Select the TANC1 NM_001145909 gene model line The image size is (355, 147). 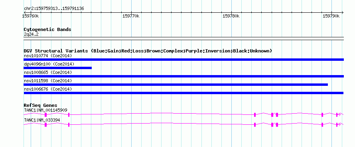[183, 114]
